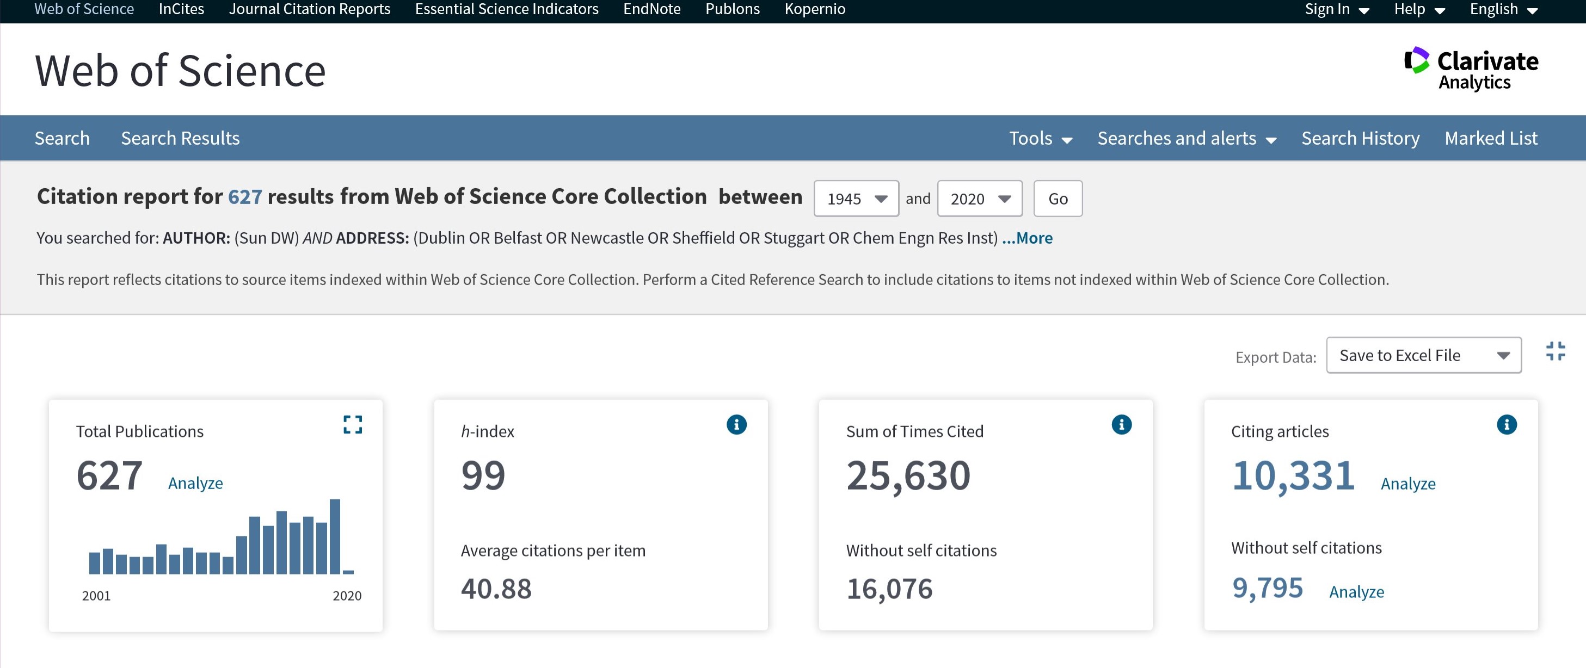Image resolution: width=1586 pixels, height=668 pixels.
Task: Click Analyze next to 9,795 without self citations
Action: 1356,592
